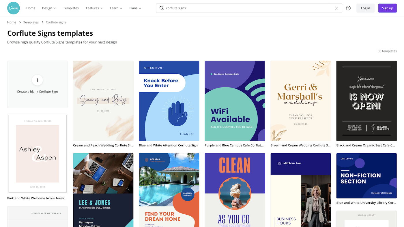This screenshot has height=227, width=404.
Task: Click the Browse high quality templates description
Action: 62,42
